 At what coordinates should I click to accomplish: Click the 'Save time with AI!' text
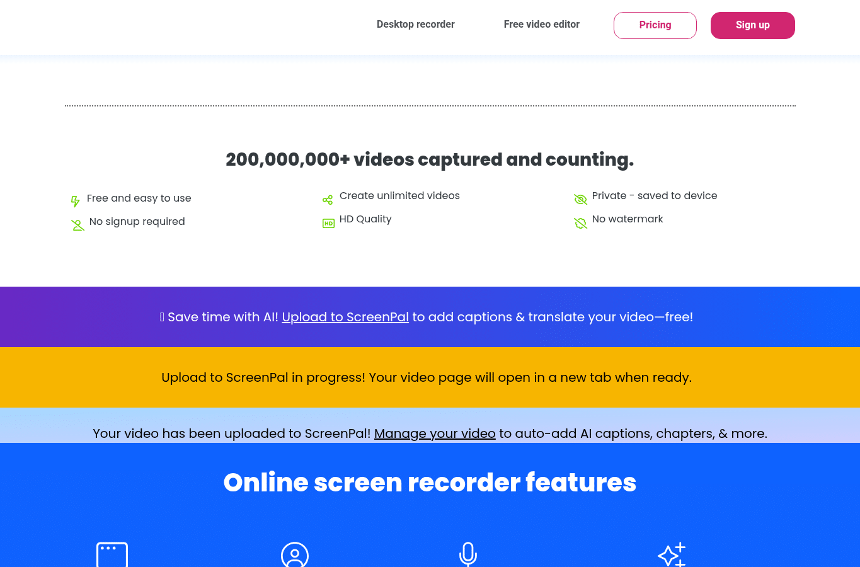click(x=223, y=317)
